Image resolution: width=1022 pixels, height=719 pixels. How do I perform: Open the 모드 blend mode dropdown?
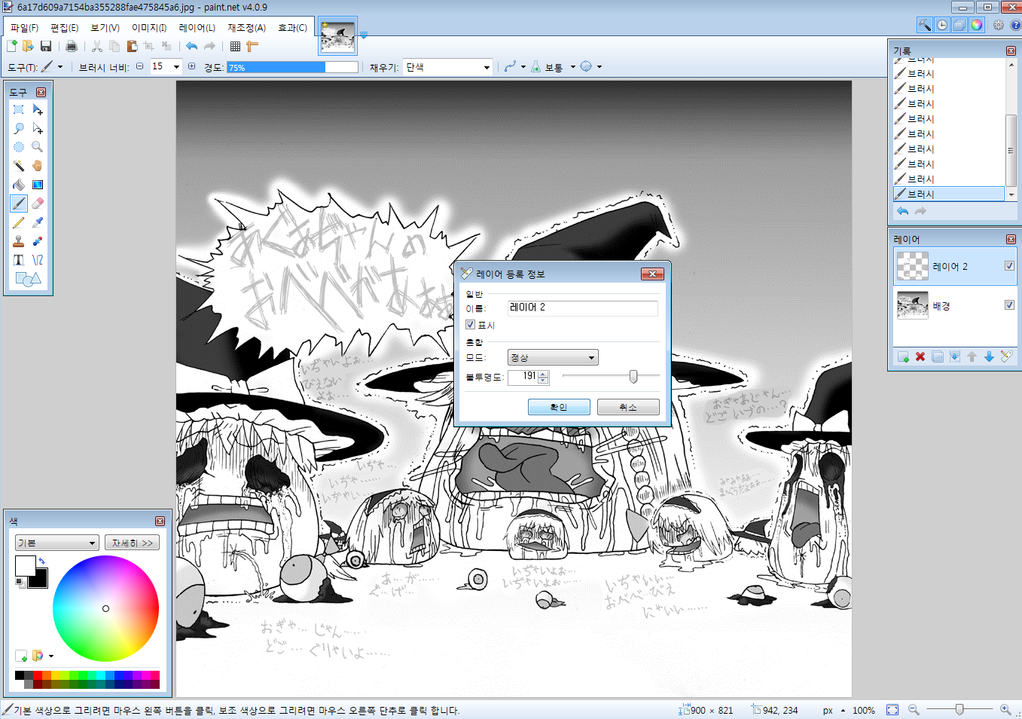pyautogui.click(x=553, y=357)
